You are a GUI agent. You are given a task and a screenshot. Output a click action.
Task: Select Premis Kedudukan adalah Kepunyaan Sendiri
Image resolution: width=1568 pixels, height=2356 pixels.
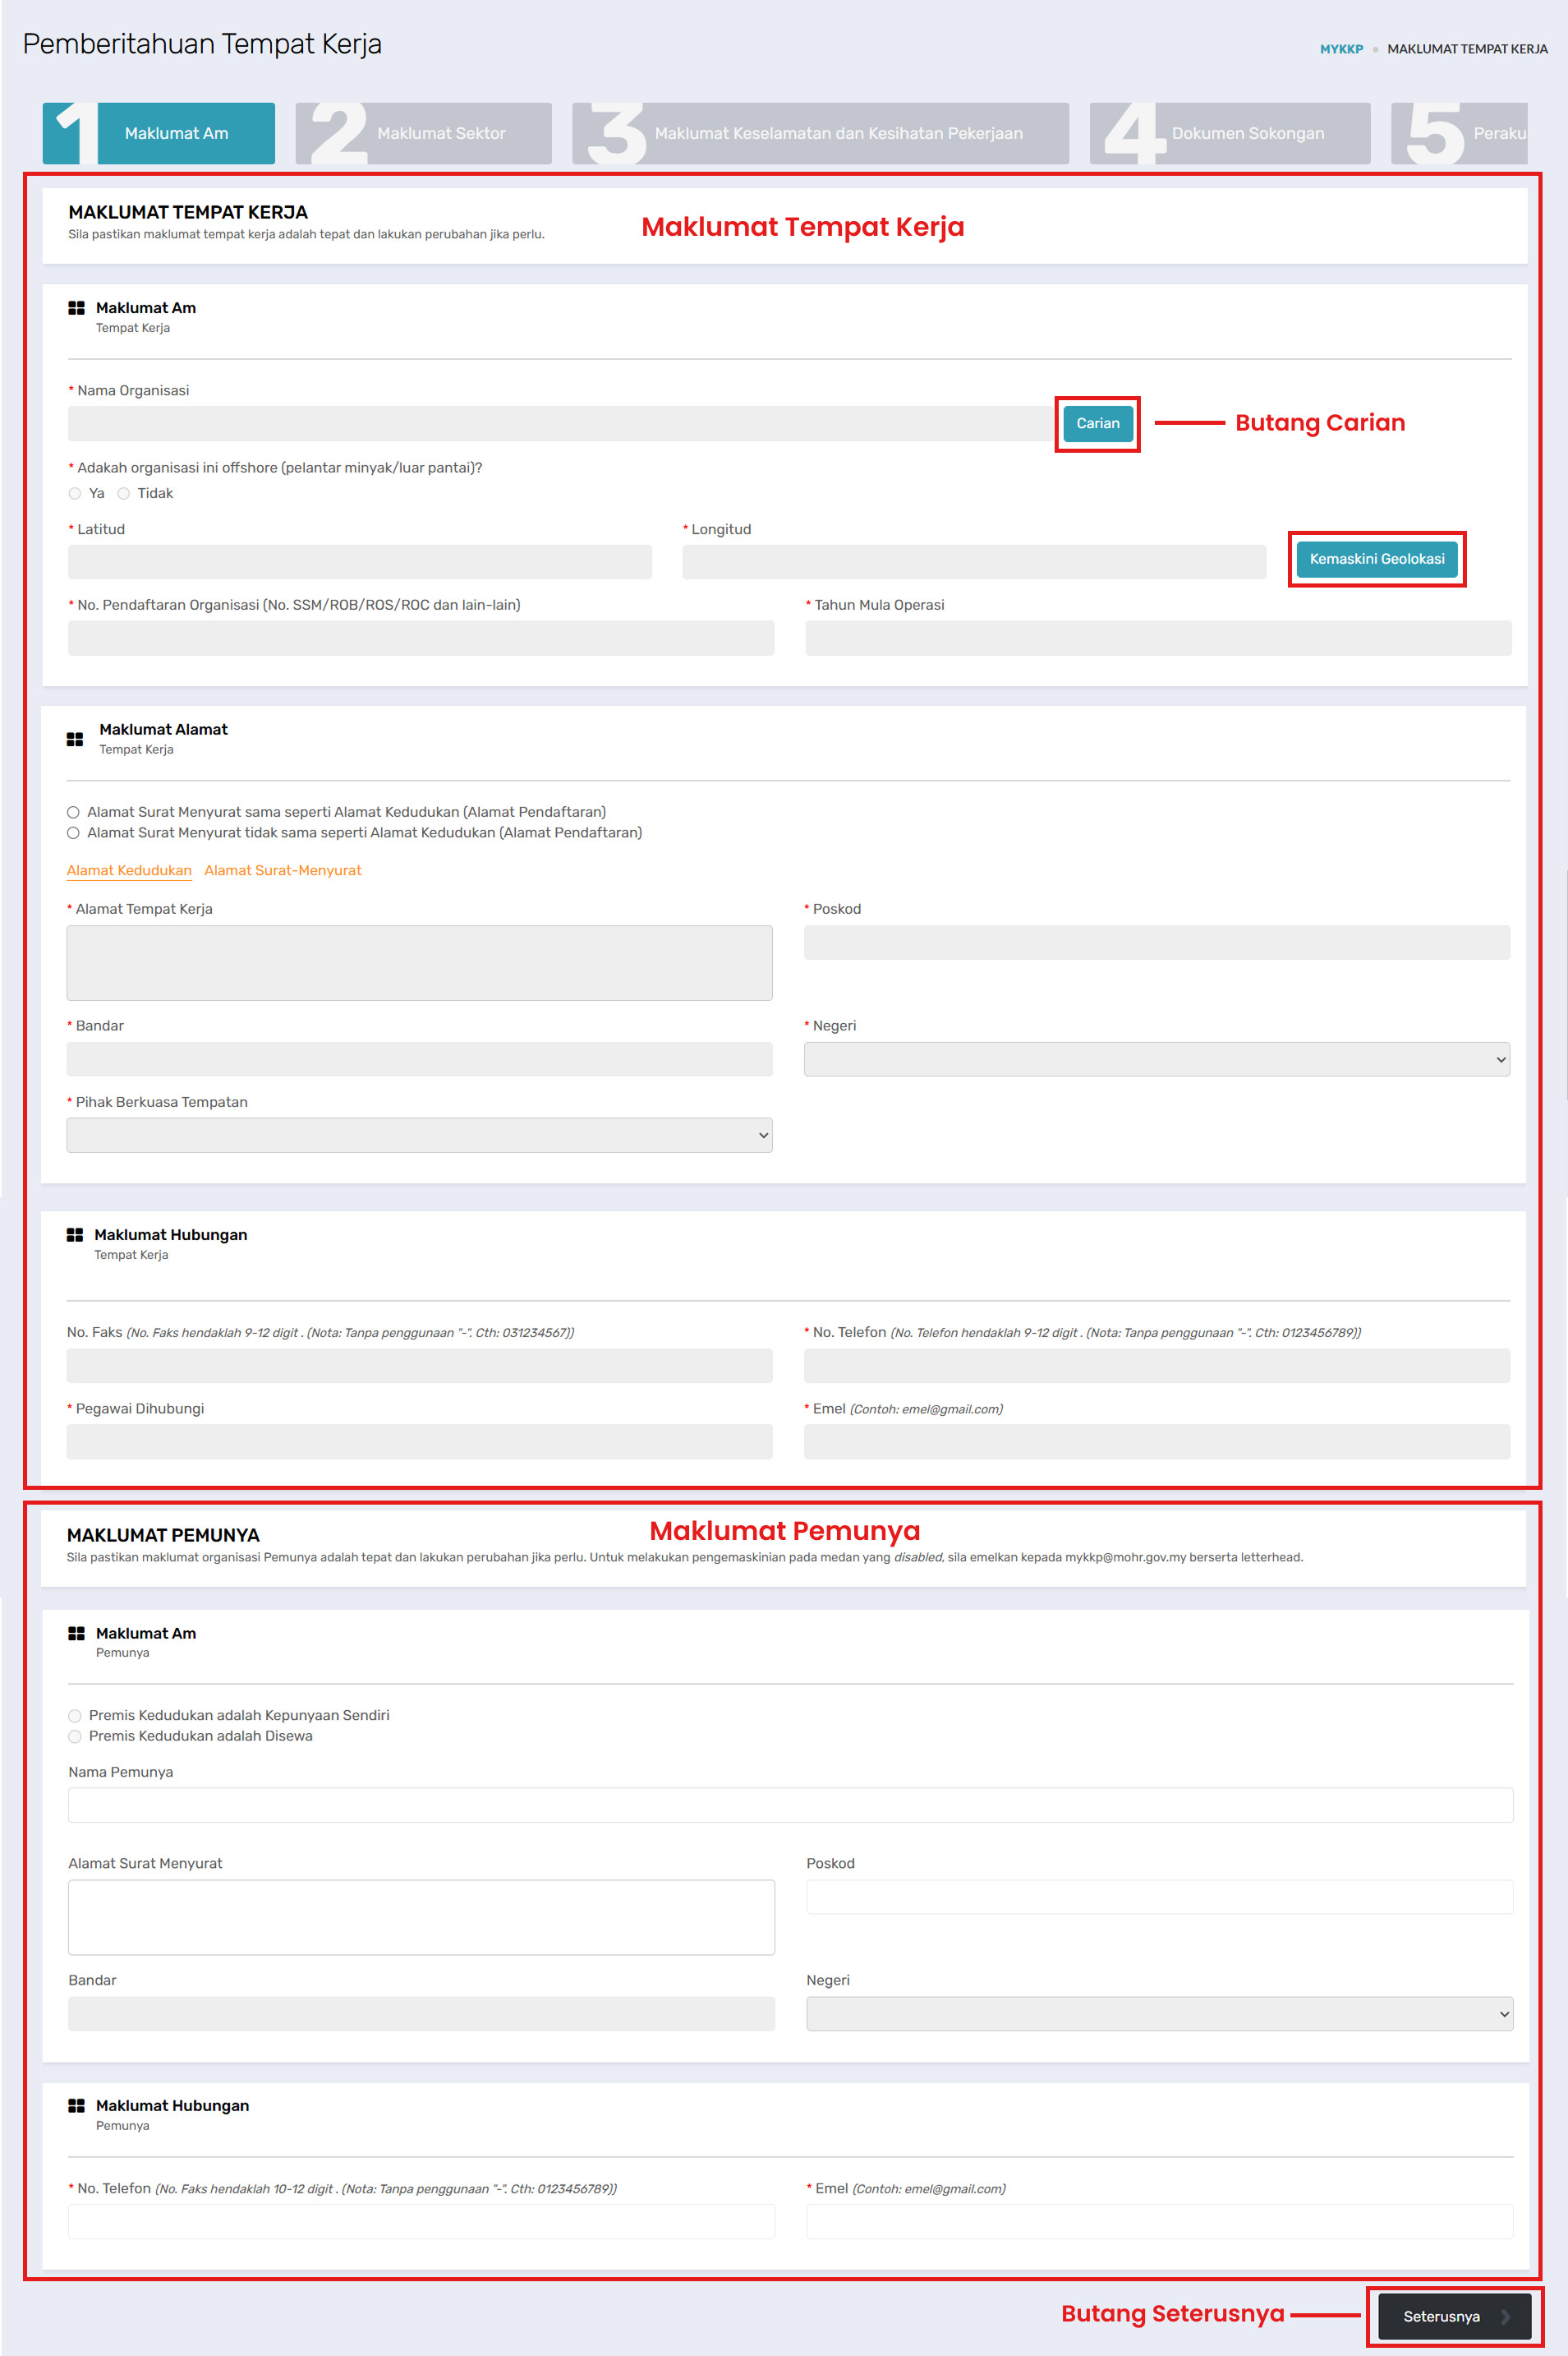[x=75, y=1716]
